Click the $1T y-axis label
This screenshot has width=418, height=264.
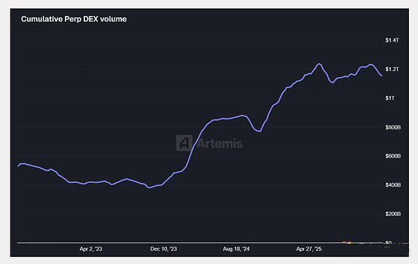coord(389,98)
